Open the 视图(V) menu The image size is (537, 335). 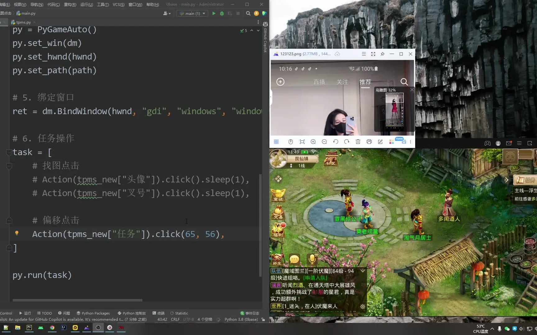[20, 4]
